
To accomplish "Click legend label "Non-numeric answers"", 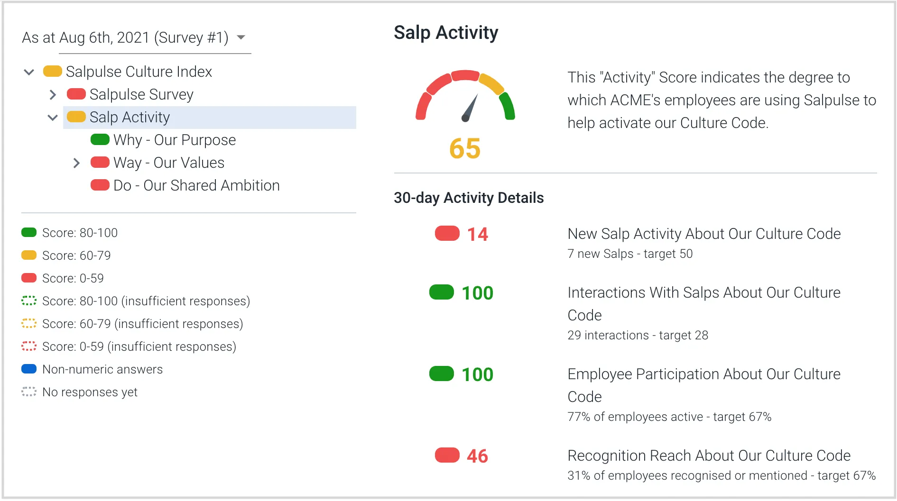I will 102,369.
